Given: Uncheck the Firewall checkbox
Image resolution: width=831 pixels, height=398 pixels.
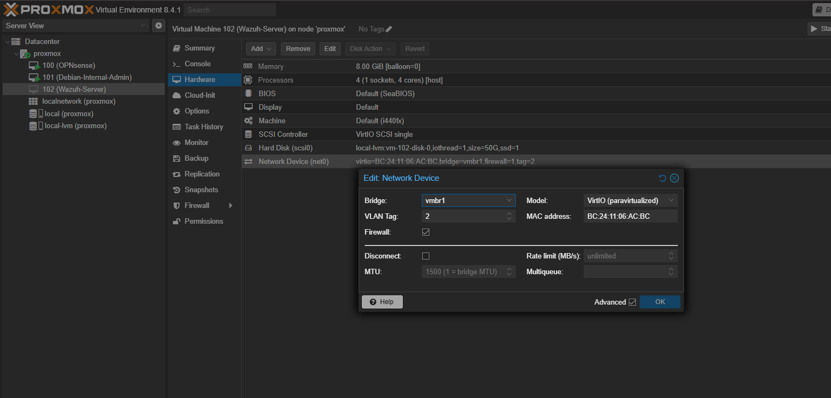Looking at the screenshot, I should tap(426, 232).
